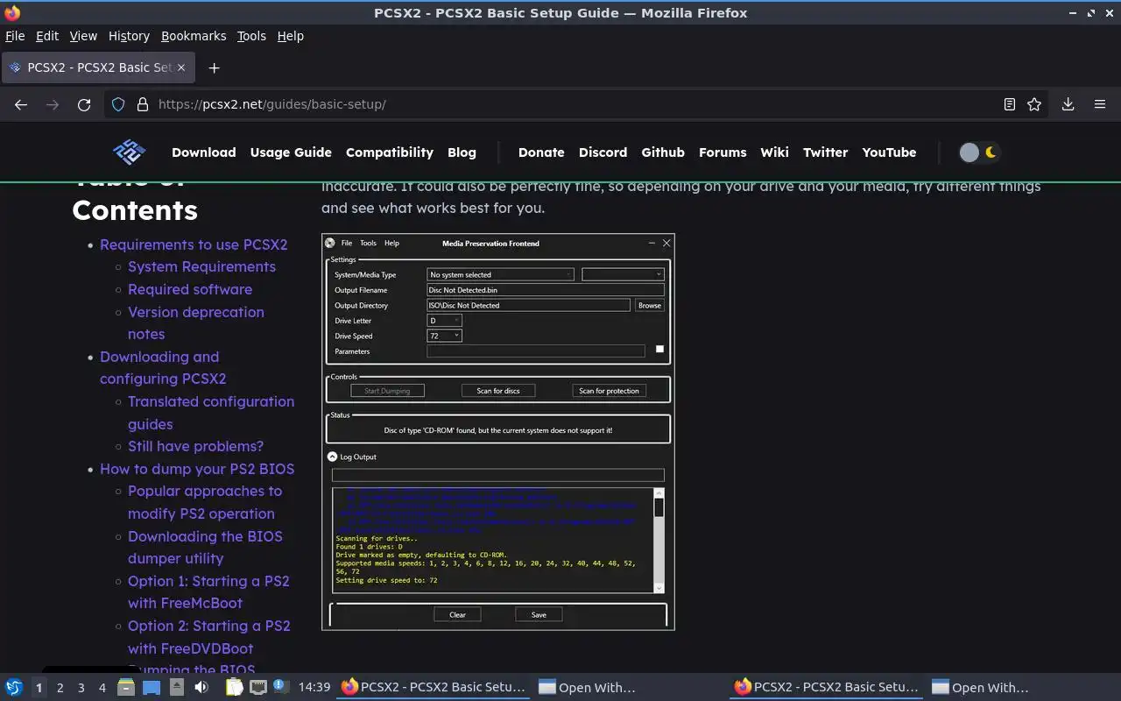The width and height of the screenshot is (1121, 701).
Task: Open a new browser tab
Action: tap(214, 67)
